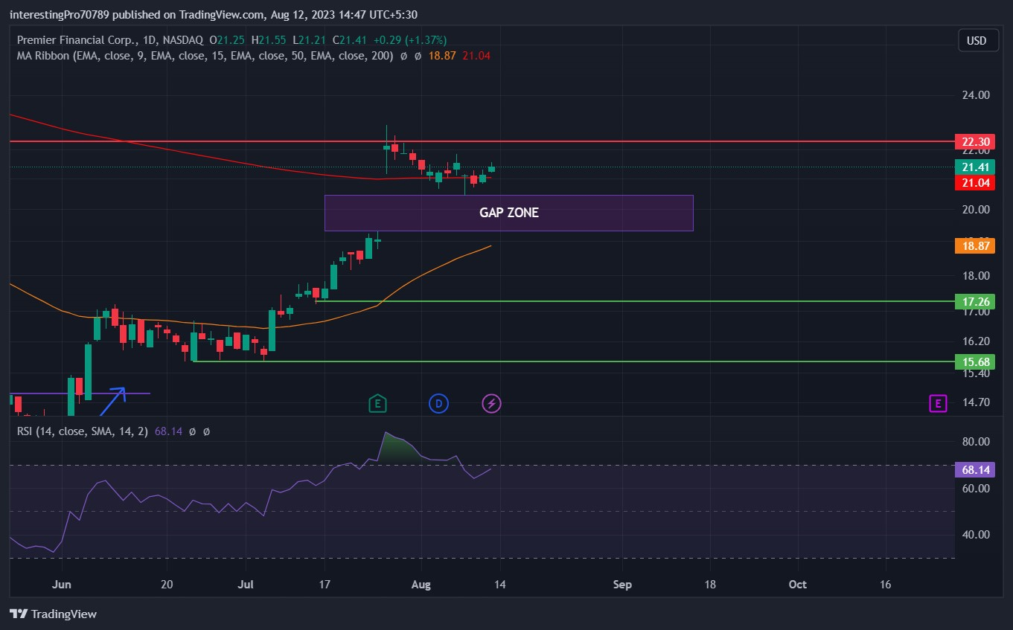The height and width of the screenshot is (630, 1013).
Task: Click the 24.00 level on the price scale
Action: [x=975, y=95]
